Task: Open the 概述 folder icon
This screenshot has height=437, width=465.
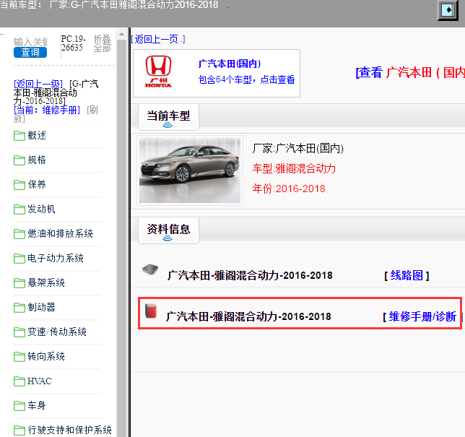Action: click(19, 136)
